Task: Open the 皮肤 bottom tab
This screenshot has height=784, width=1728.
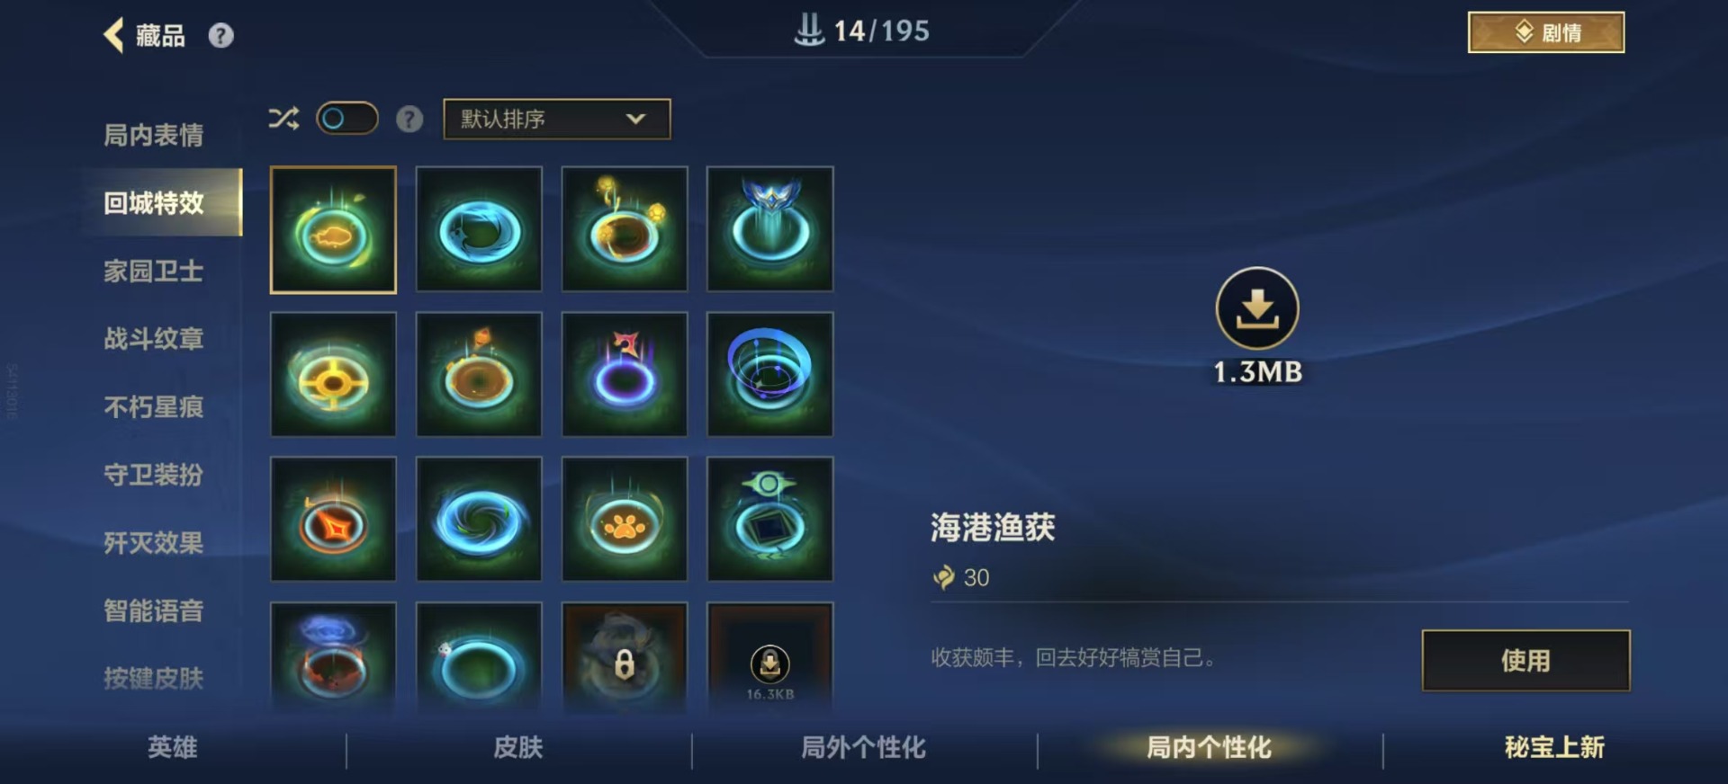Action: point(518,747)
